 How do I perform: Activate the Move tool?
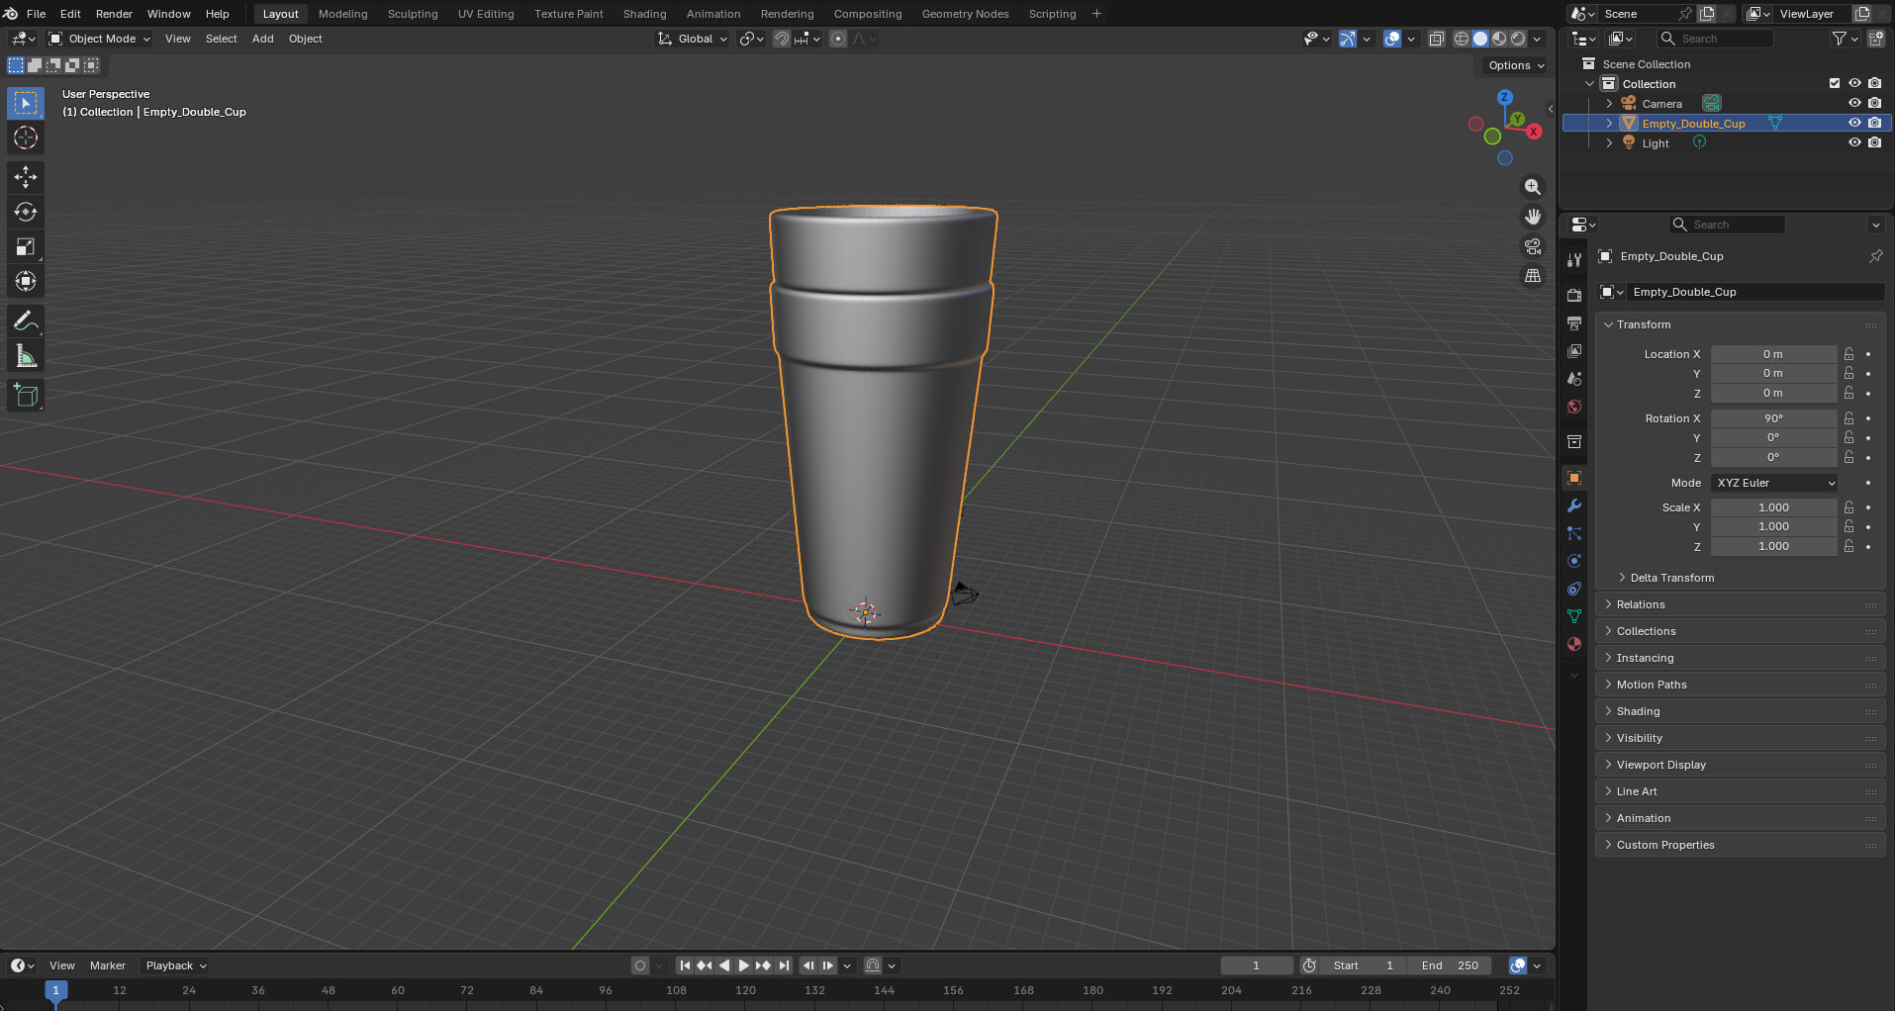(x=26, y=177)
